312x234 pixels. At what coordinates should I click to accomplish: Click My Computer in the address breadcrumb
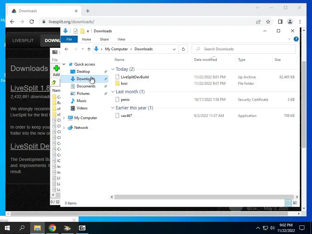tap(116, 49)
